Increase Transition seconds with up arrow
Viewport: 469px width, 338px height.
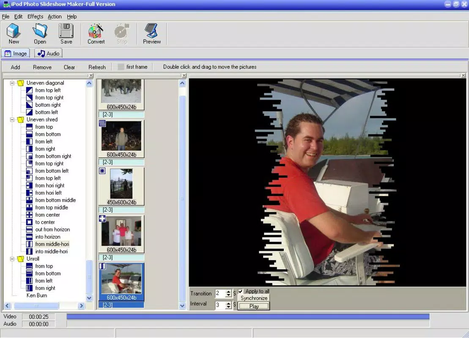(228, 292)
